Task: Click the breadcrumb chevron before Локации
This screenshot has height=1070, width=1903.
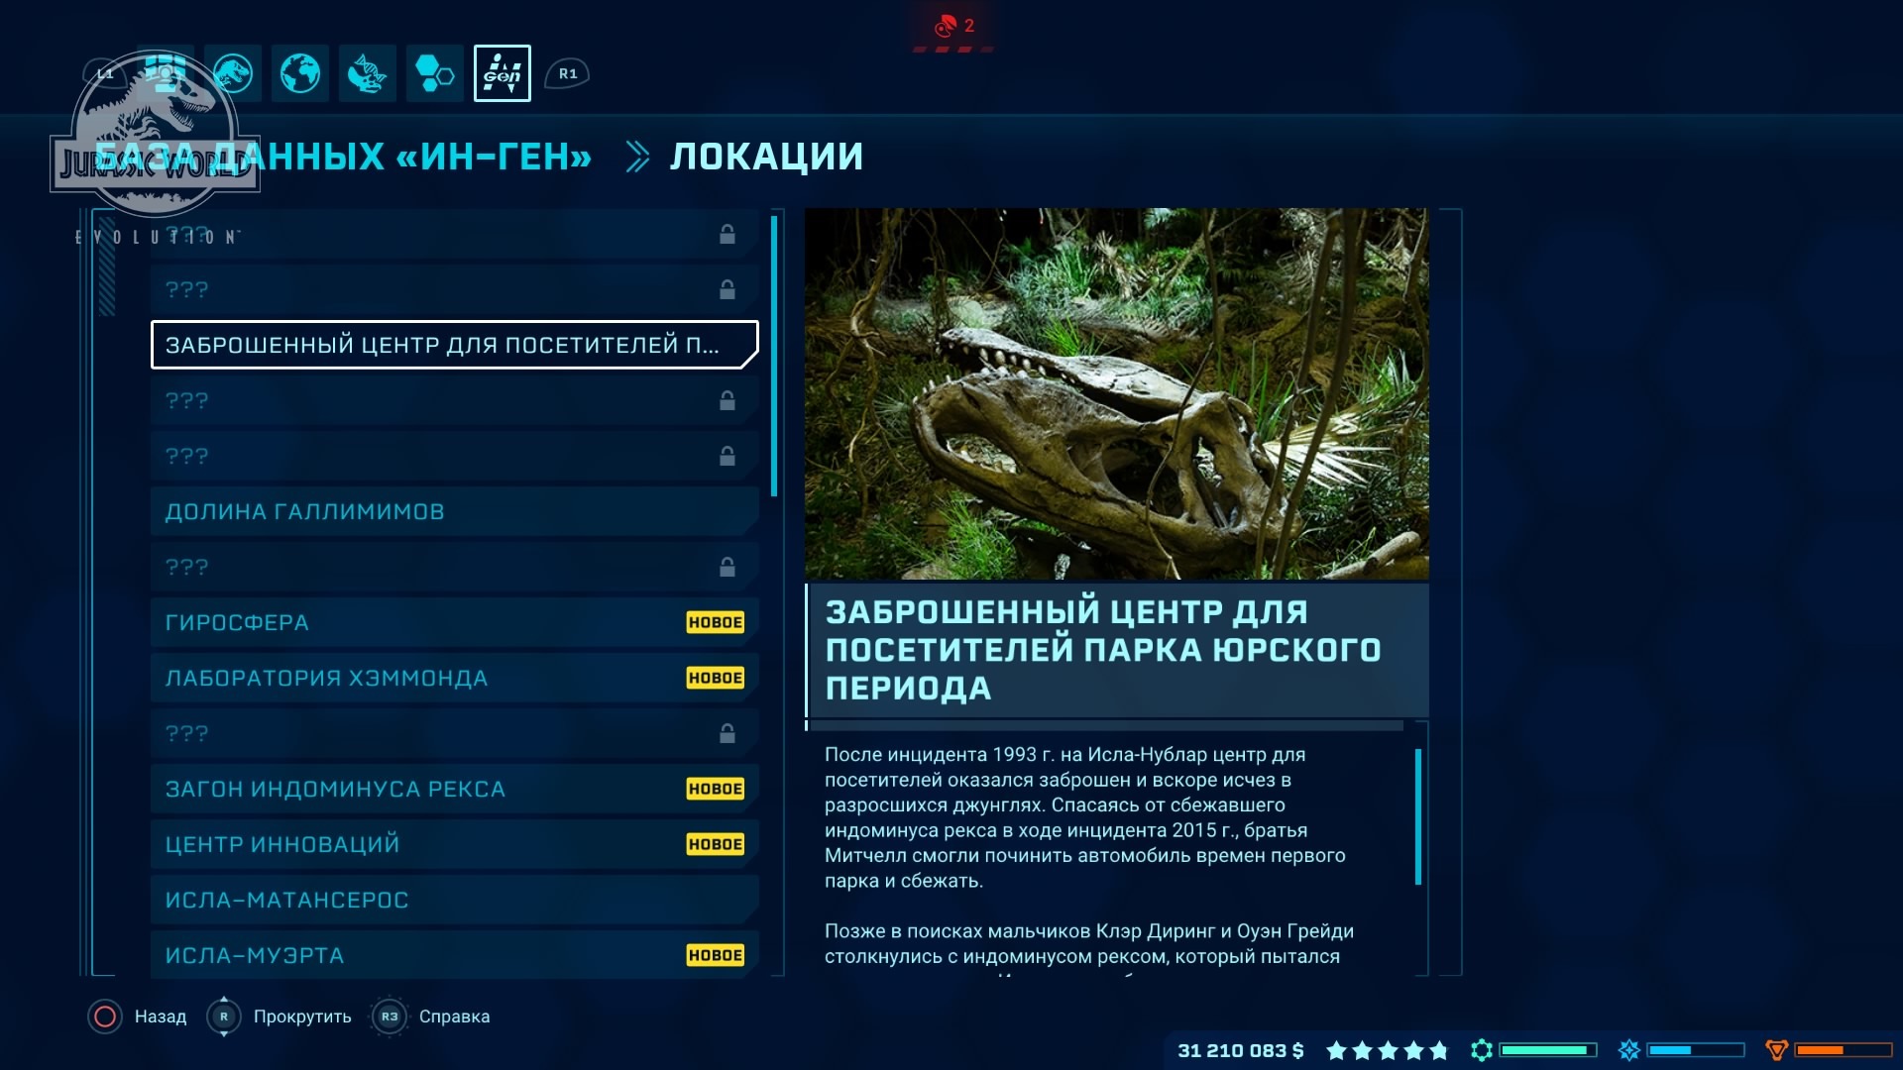Action: point(638,157)
